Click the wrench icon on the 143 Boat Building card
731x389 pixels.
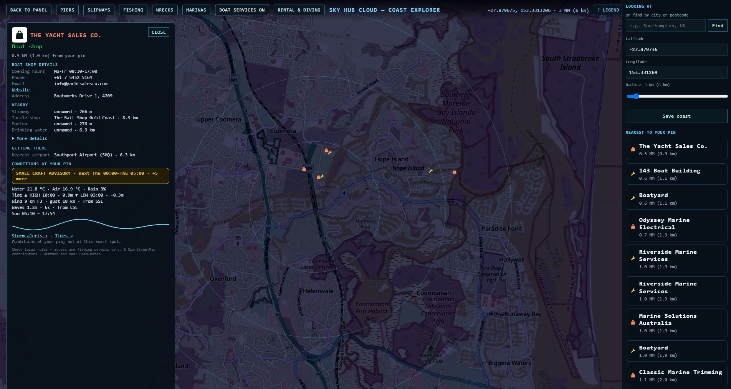coord(633,174)
